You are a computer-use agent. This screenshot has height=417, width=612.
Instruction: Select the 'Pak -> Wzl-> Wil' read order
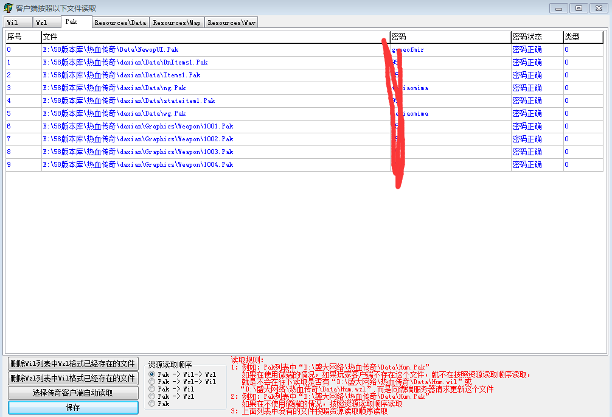tap(151, 382)
